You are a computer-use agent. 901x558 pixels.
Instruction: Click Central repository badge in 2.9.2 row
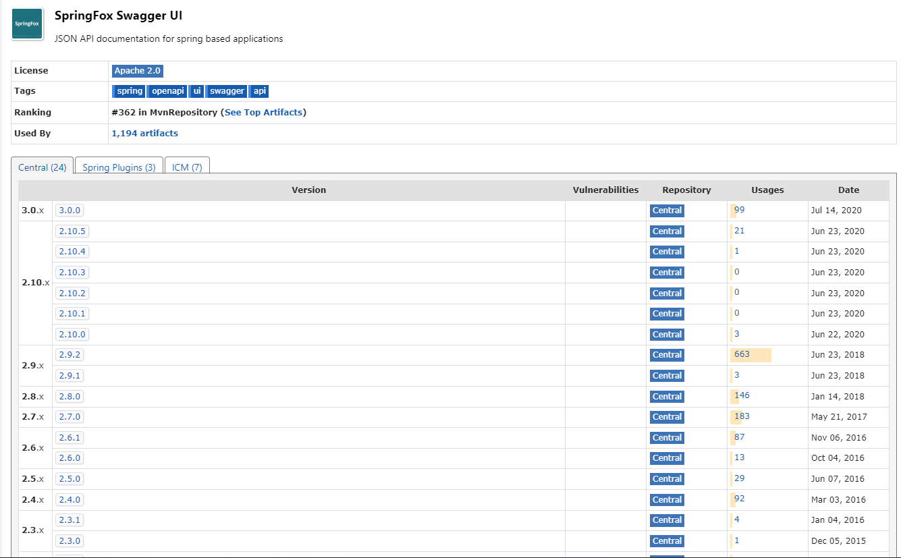667,355
